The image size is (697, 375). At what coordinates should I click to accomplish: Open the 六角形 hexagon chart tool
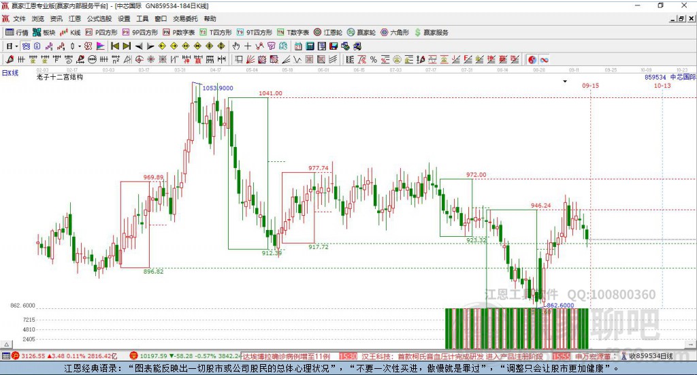pyautogui.click(x=395, y=33)
